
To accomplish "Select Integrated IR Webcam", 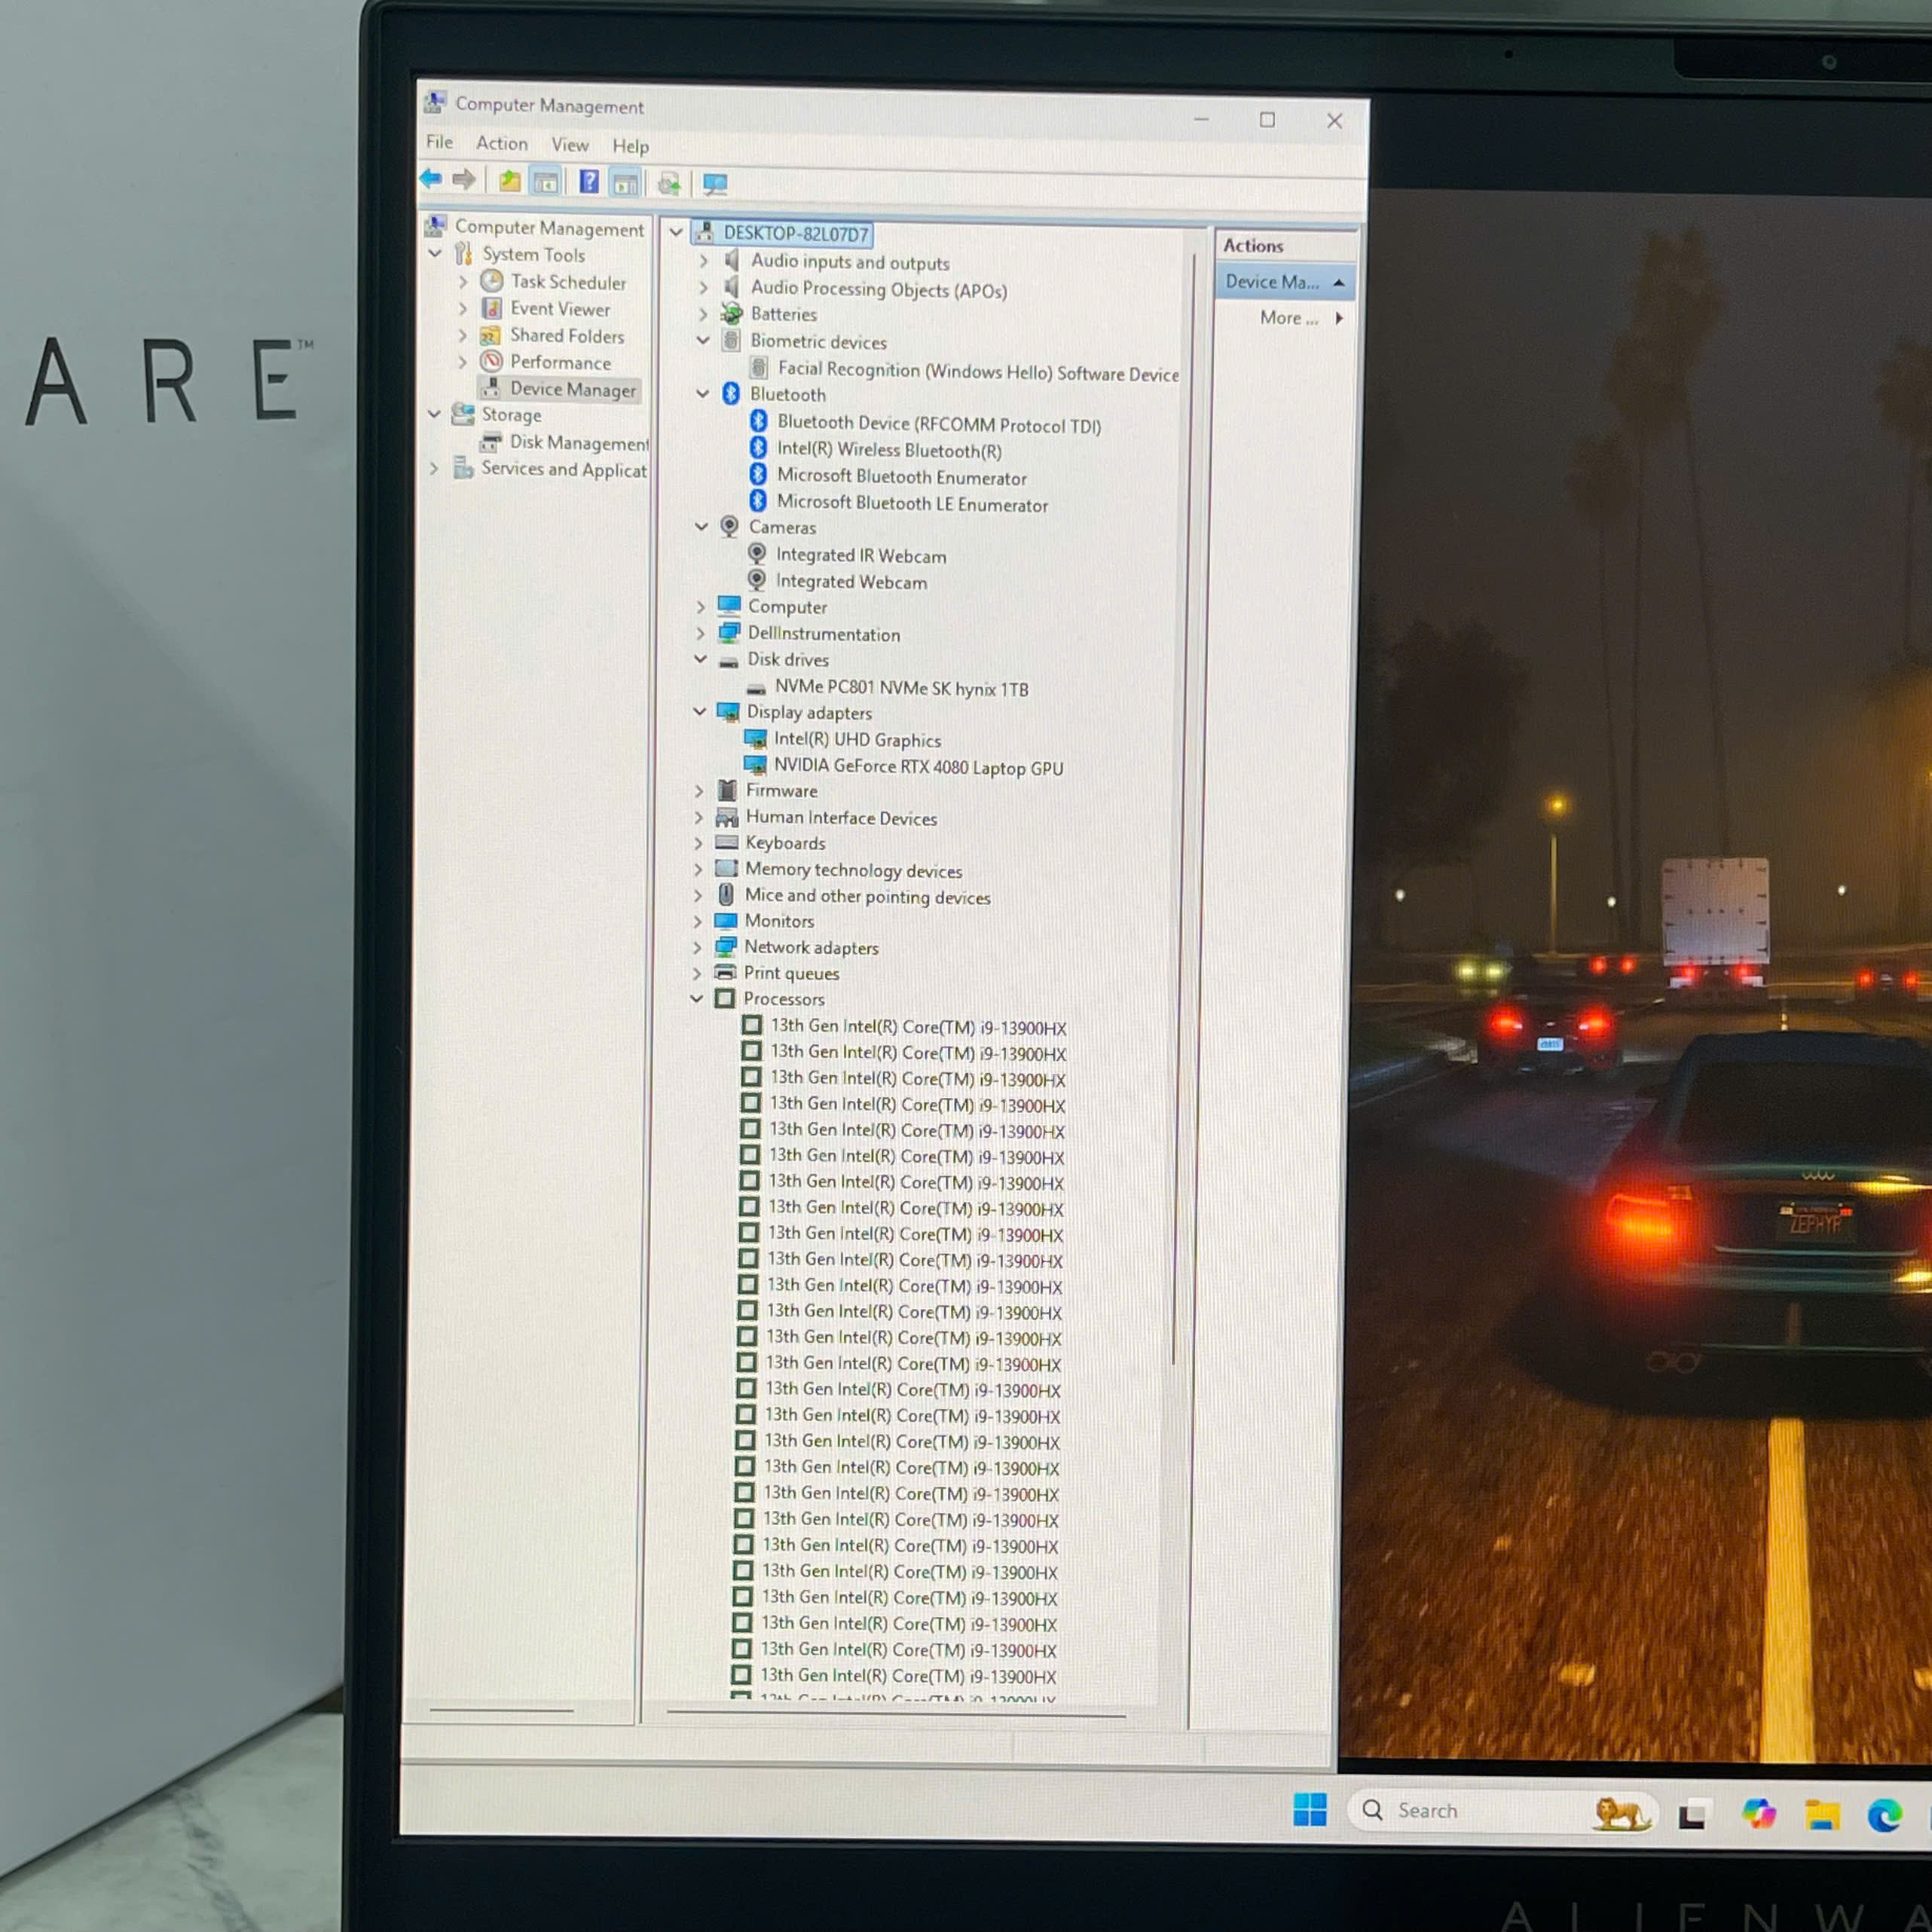I will tap(860, 555).
